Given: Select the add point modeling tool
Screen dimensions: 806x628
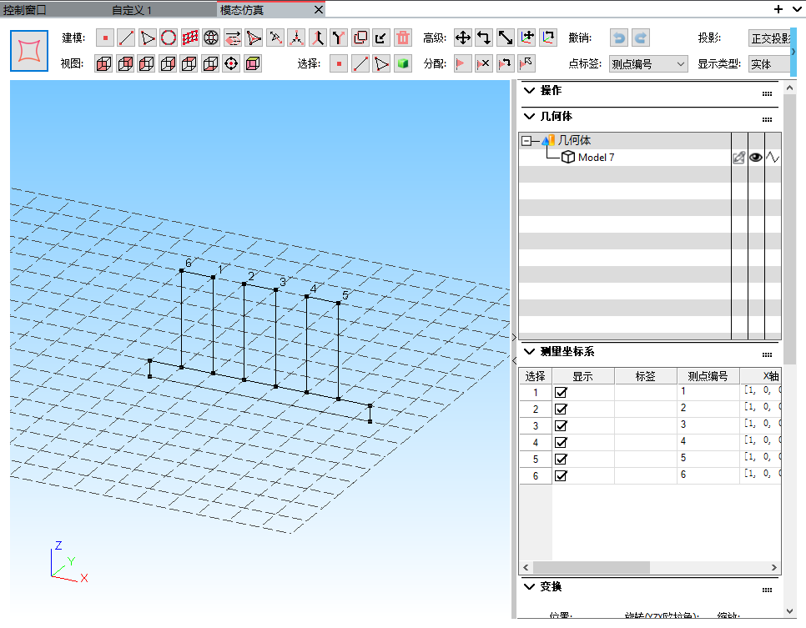Looking at the screenshot, I should (105, 38).
